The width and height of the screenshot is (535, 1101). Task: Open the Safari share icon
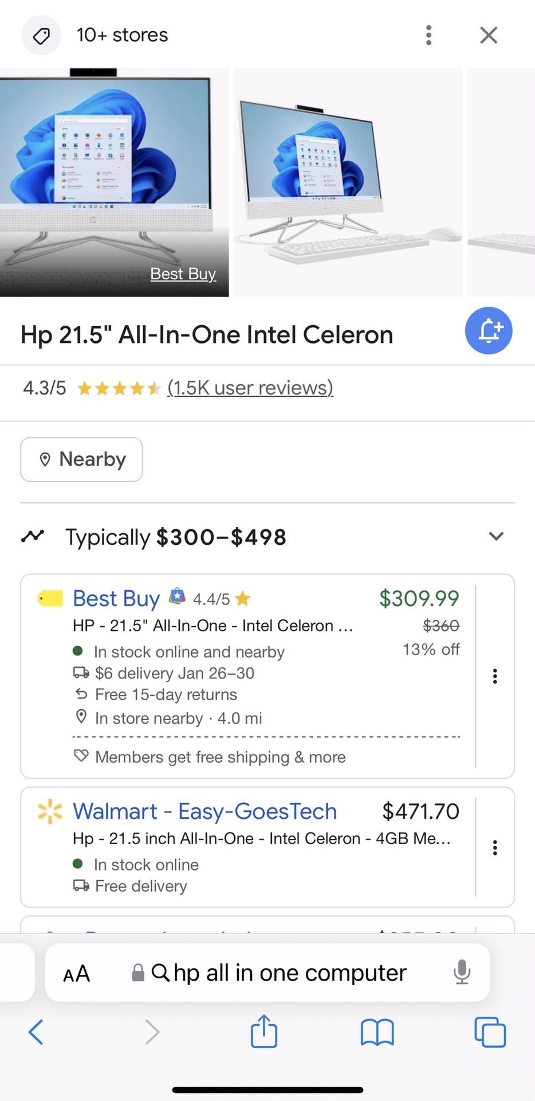263,1031
